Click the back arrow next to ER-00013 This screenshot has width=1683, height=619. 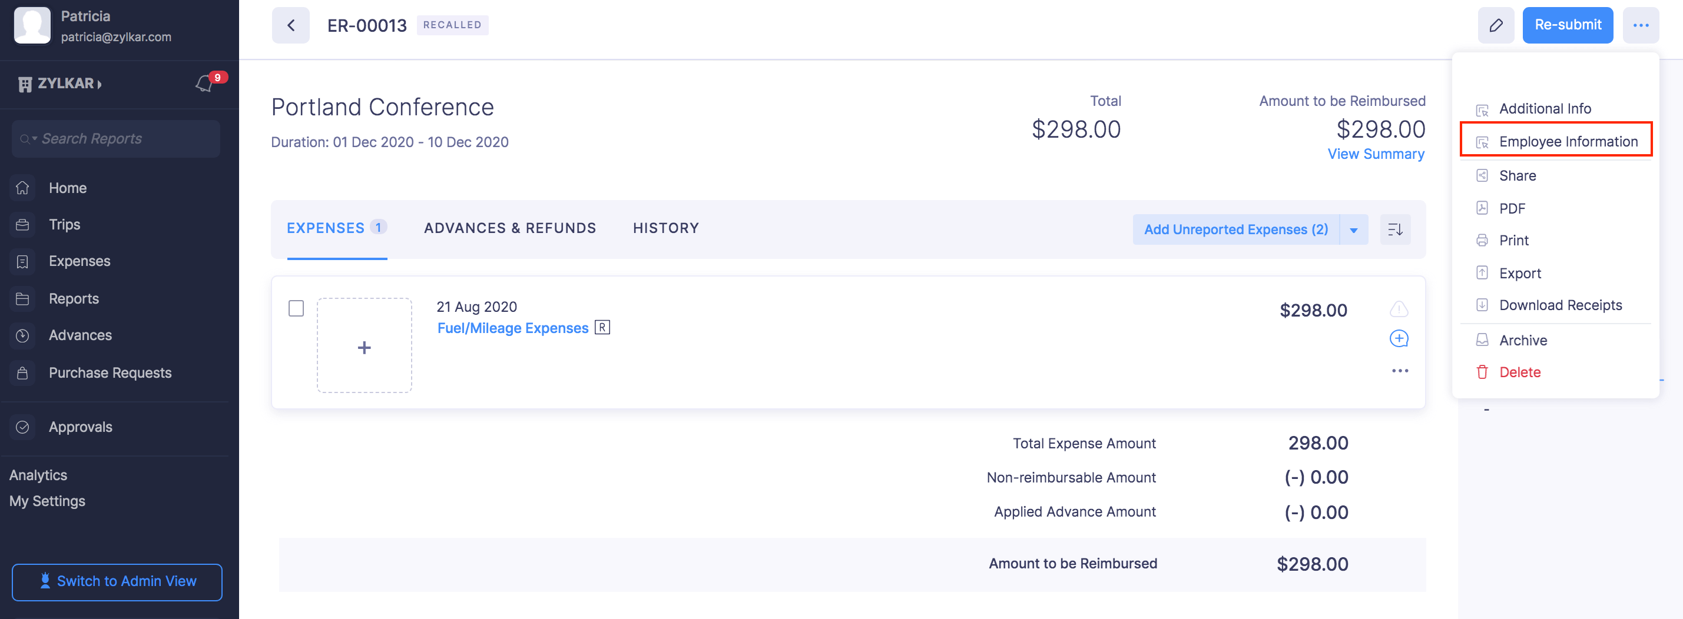291,25
